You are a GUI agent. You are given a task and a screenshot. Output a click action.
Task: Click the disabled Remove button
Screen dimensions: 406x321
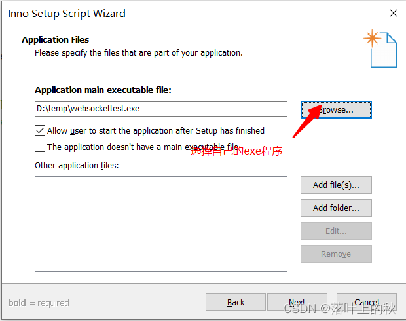pos(336,254)
